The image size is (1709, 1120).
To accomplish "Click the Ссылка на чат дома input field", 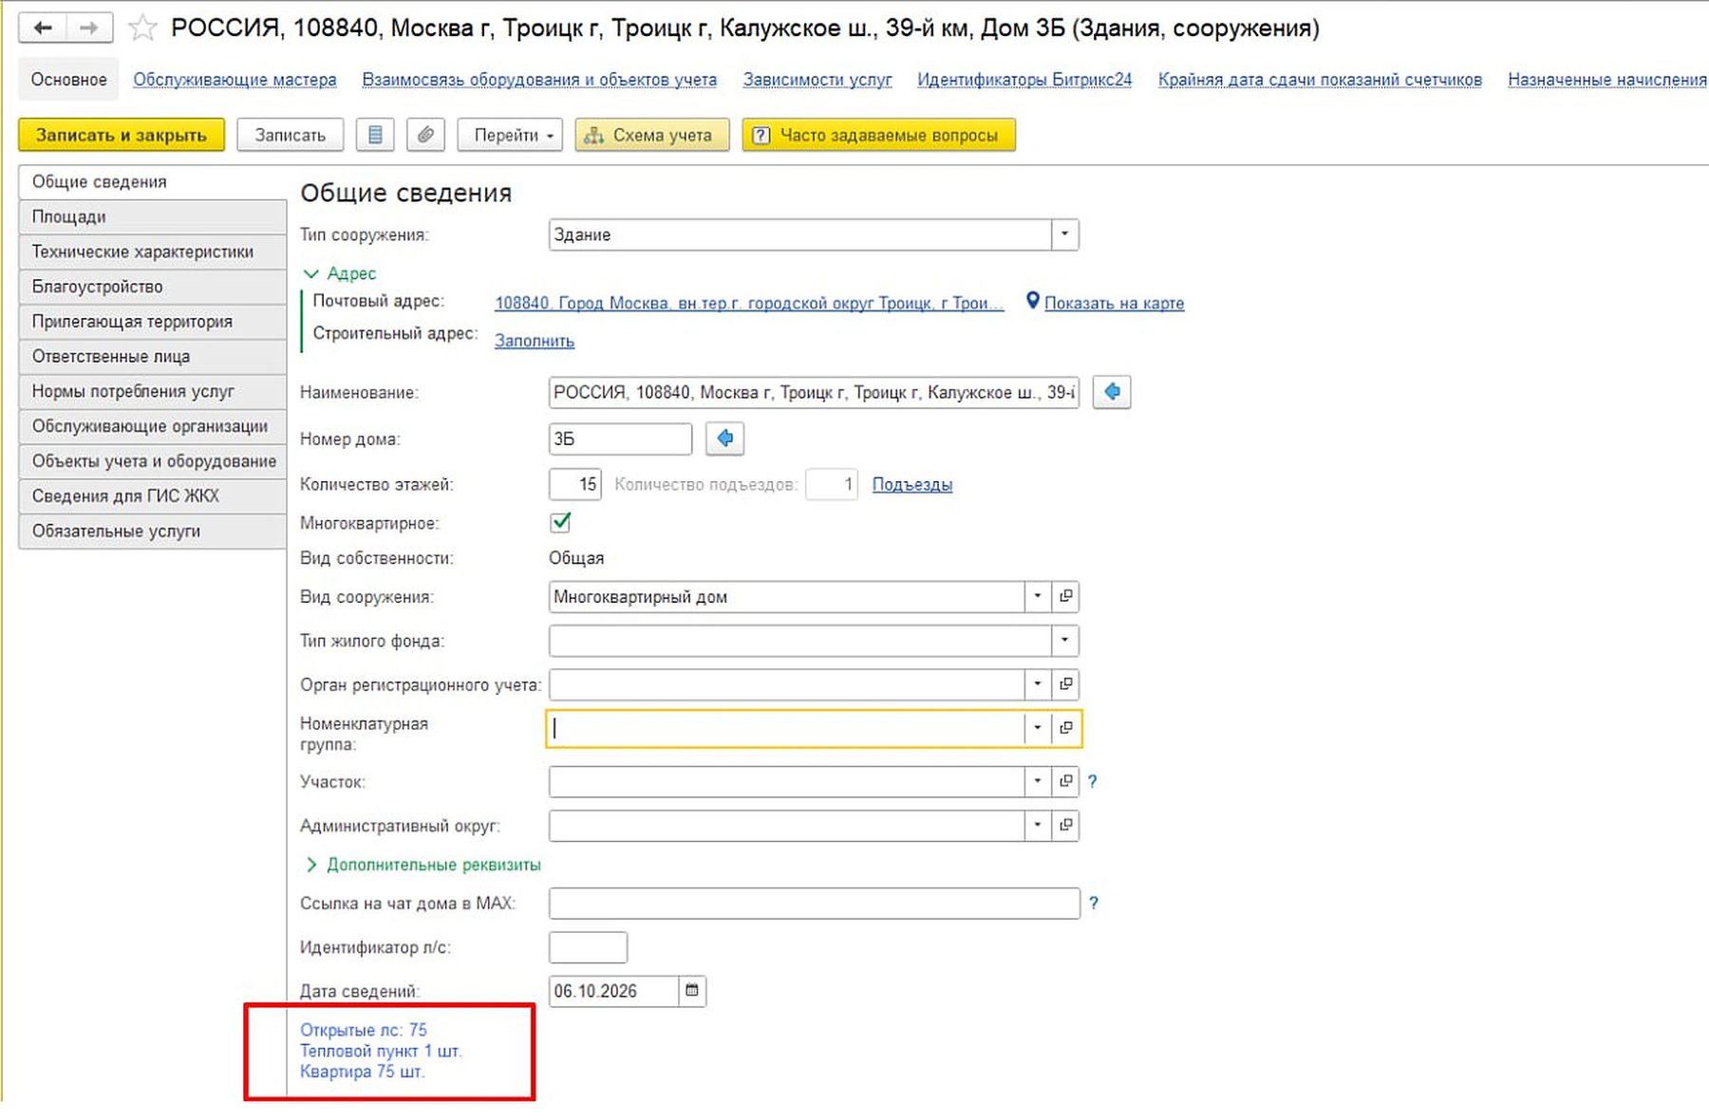I will (814, 904).
